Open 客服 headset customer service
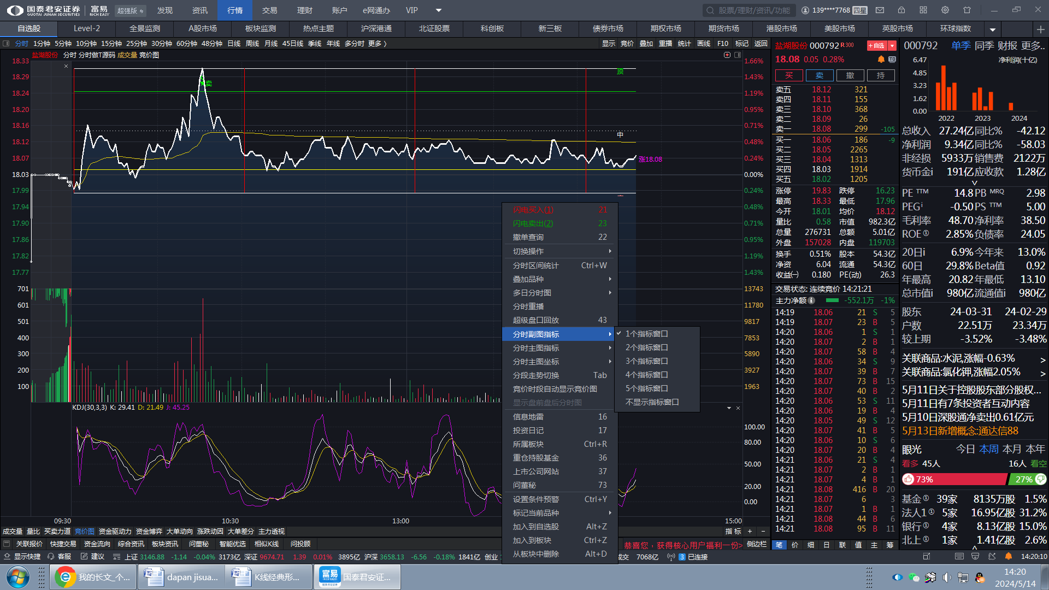Image resolution: width=1049 pixels, height=590 pixels. click(x=60, y=557)
